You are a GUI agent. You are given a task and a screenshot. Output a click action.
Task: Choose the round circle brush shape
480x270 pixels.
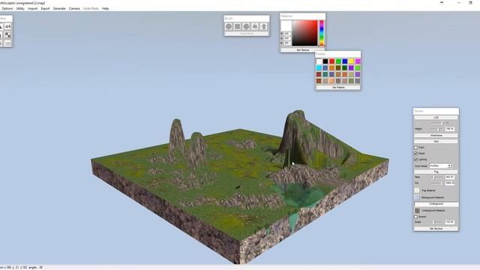point(228,27)
